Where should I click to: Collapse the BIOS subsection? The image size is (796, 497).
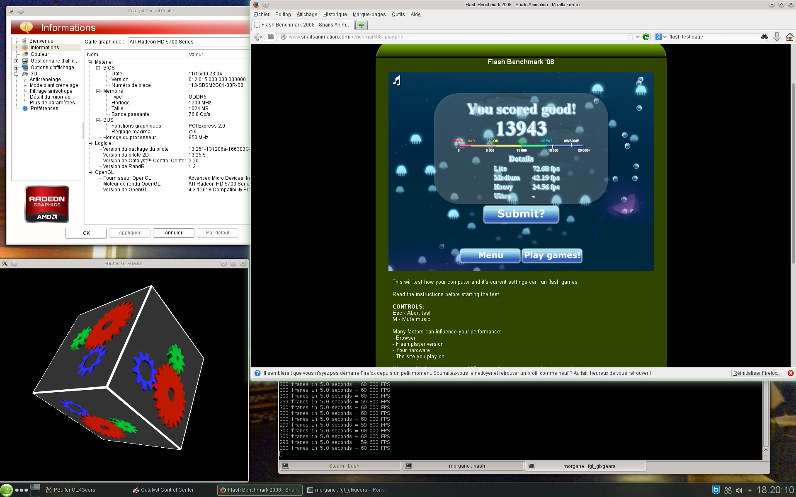[x=98, y=68]
